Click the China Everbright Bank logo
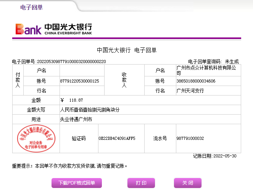The image size is (253, 196). [54, 29]
